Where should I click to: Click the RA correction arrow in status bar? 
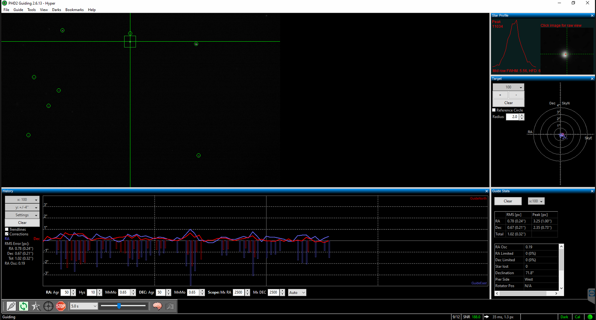486,317
